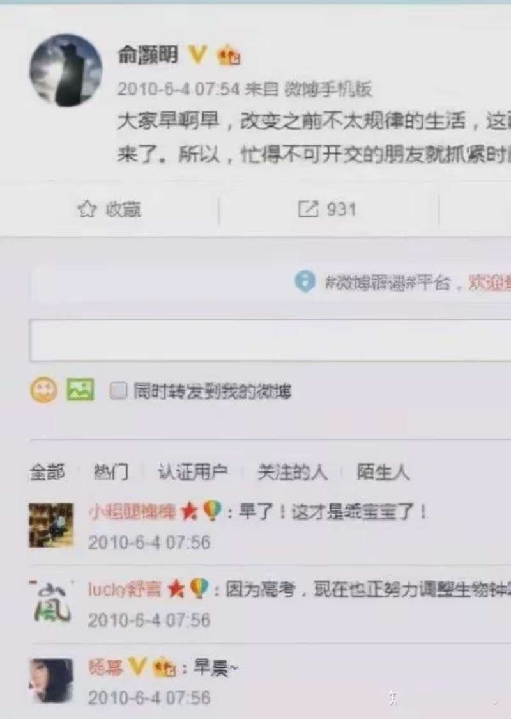Click the 收藏 star icon
Viewport: 511px width, 719px height.
(x=86, y=210)
